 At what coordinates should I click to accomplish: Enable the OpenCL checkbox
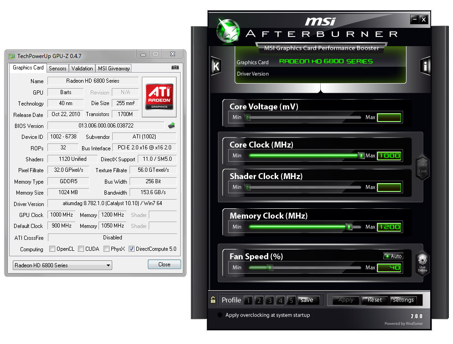pos(52,249)
